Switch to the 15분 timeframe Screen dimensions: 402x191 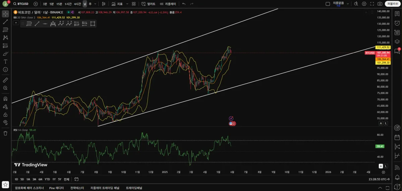(59, 4)
